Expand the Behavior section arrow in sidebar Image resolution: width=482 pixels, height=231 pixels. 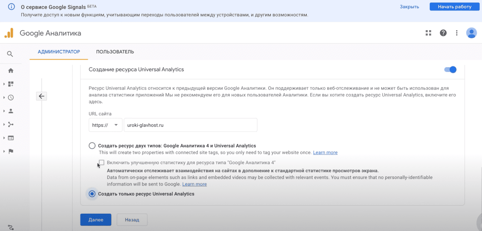[4, 138]
